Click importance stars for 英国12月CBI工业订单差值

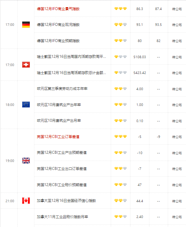[x=120, y=136]
